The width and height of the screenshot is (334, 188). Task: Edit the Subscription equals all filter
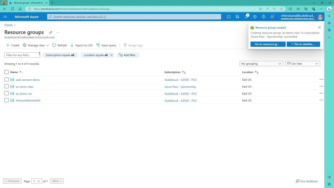coord(60,55)
